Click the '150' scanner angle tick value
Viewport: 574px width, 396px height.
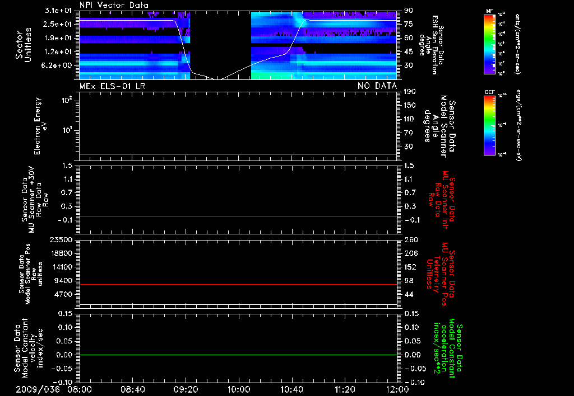[410, 106]
